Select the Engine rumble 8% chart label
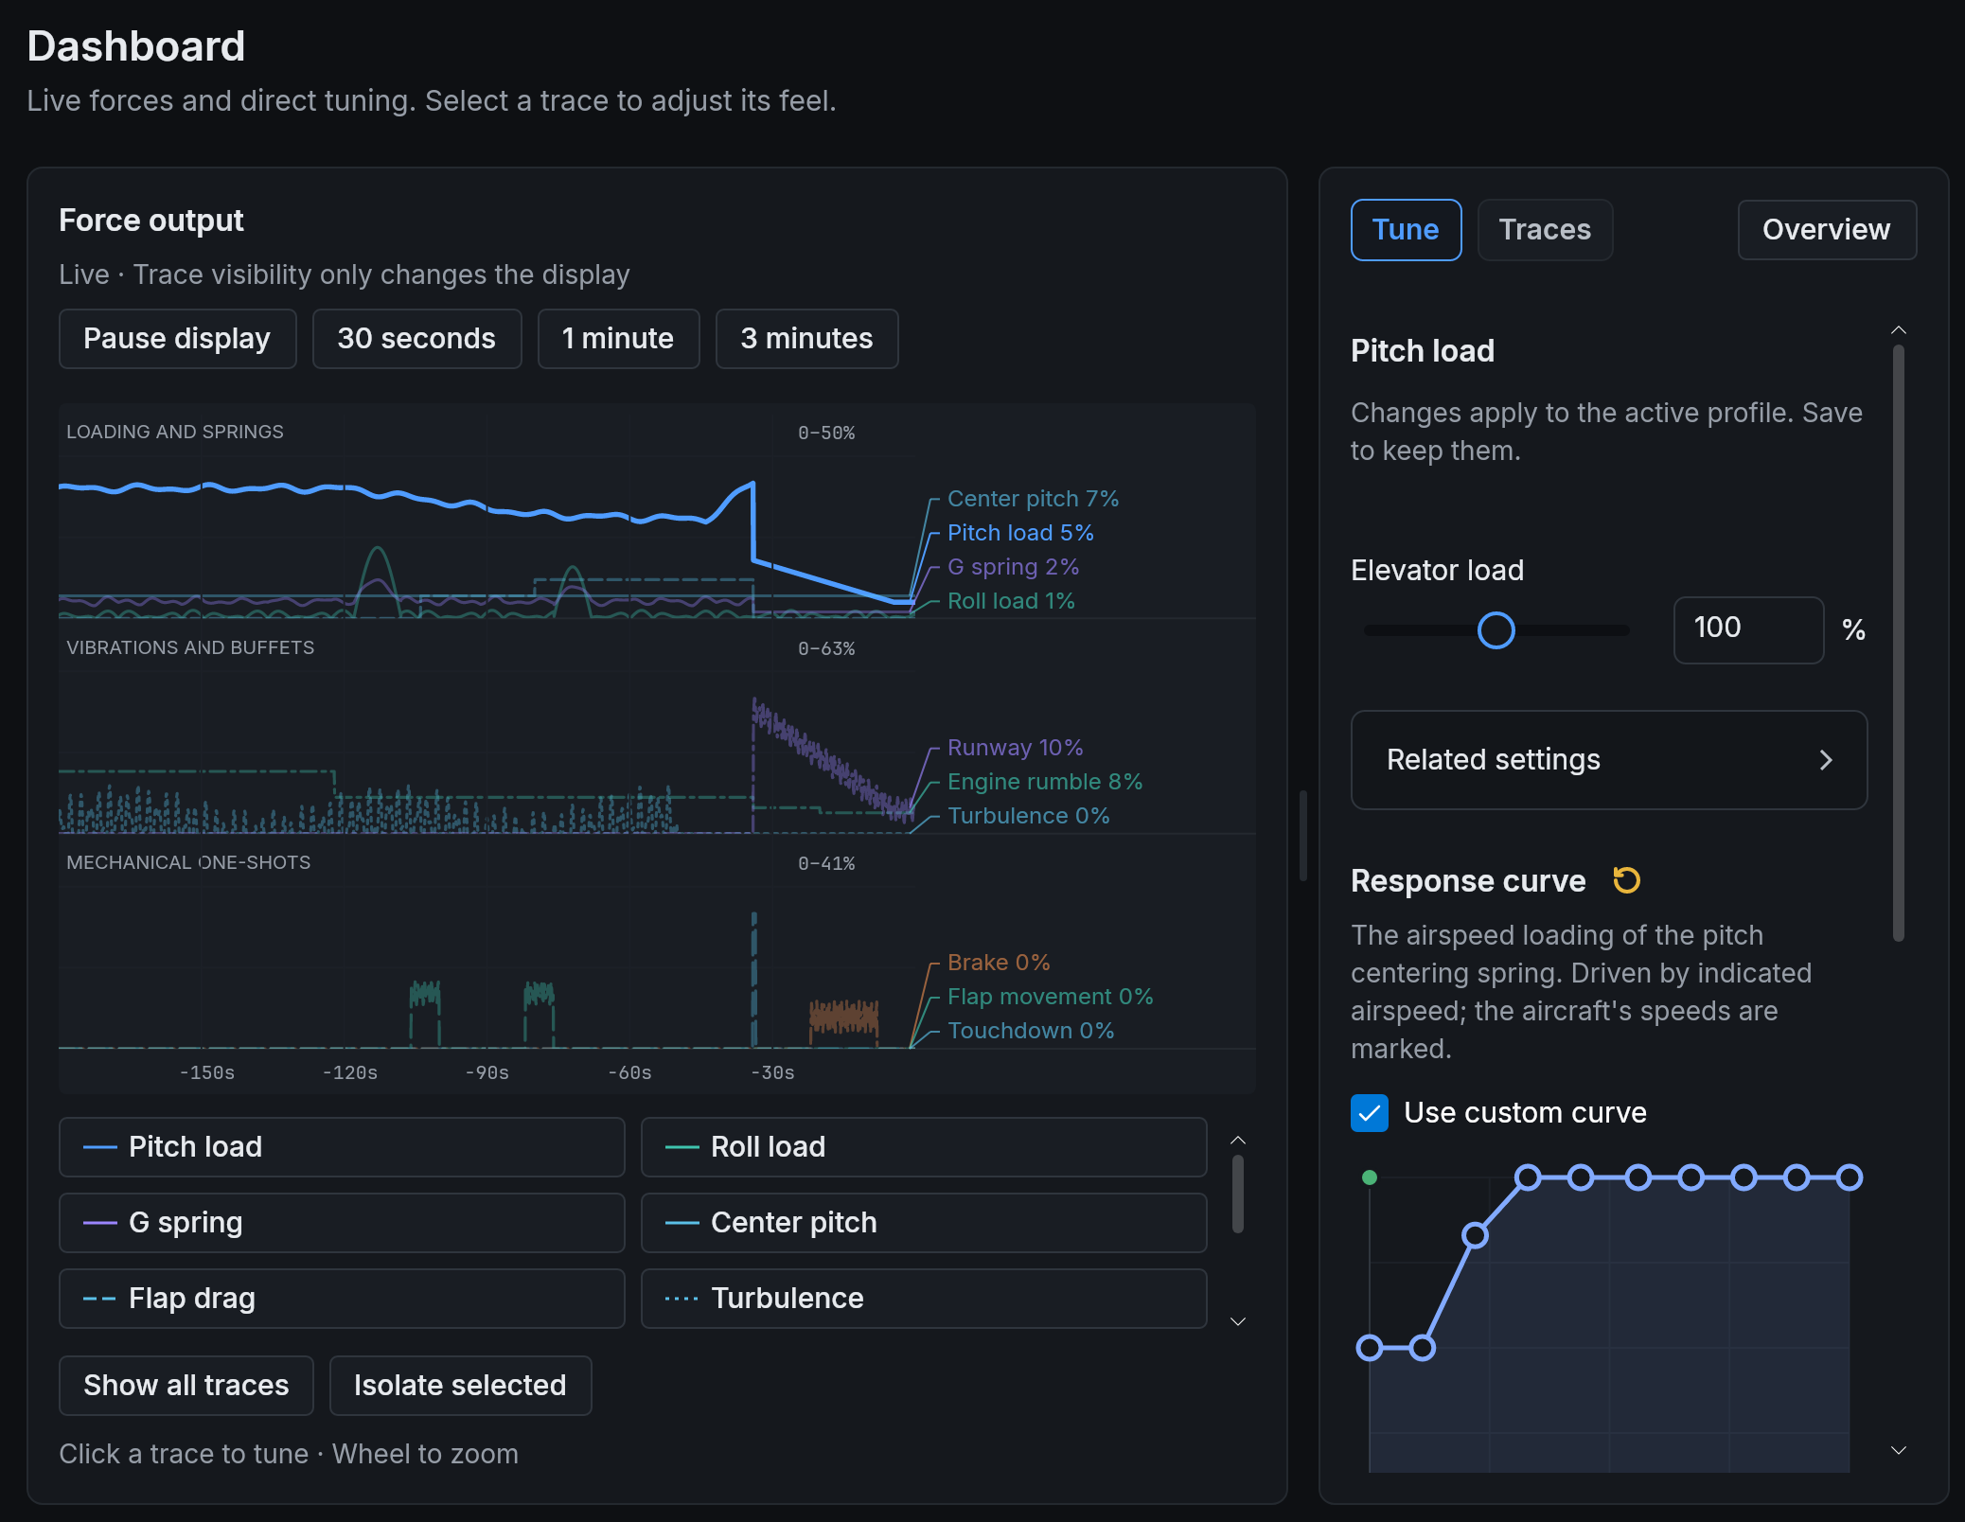Viewport: 1965px width, 1522px height. (x=1045, y=782)
